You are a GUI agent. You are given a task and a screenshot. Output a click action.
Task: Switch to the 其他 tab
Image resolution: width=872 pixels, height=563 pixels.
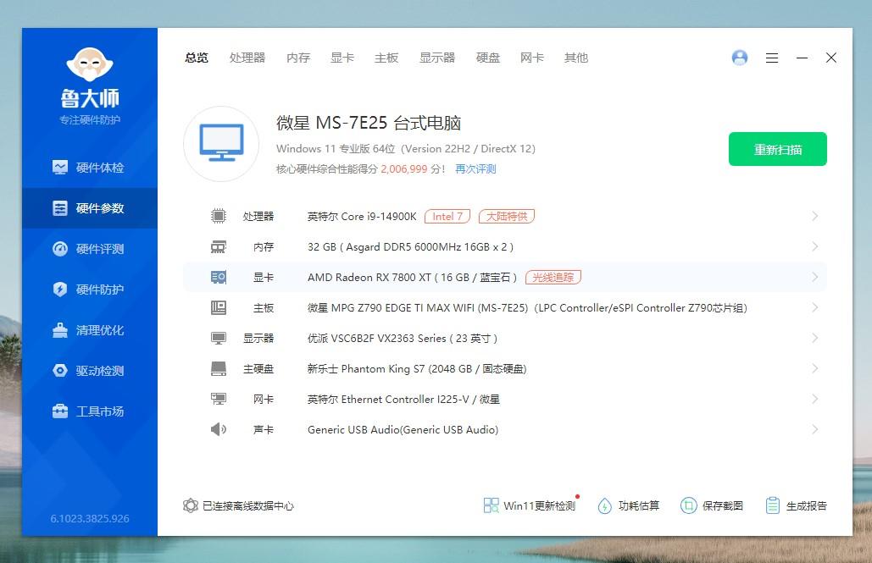point(576,58)
